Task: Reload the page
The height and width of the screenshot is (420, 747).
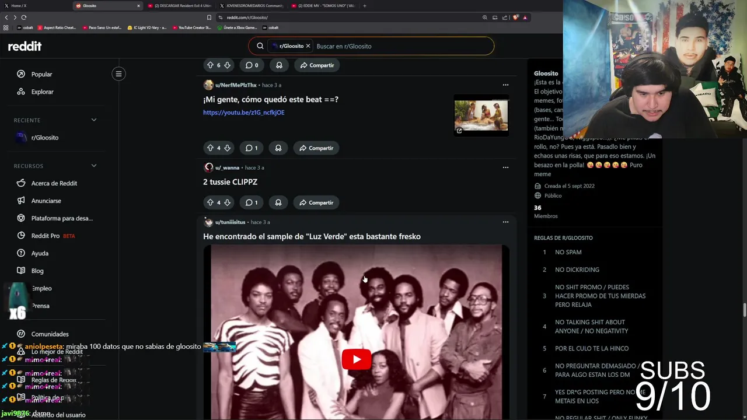Action: [24, 17]
